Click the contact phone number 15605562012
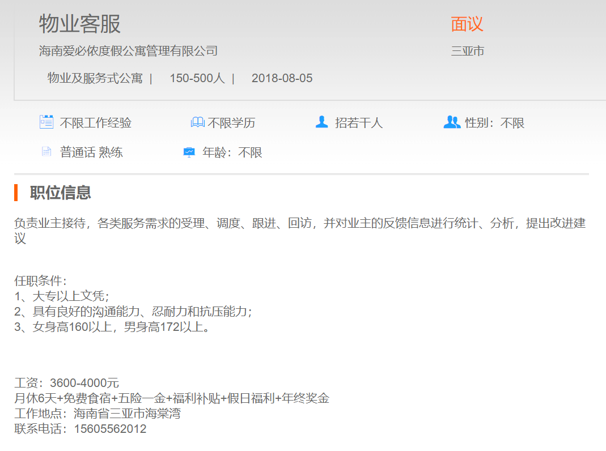 coord(110,429)
